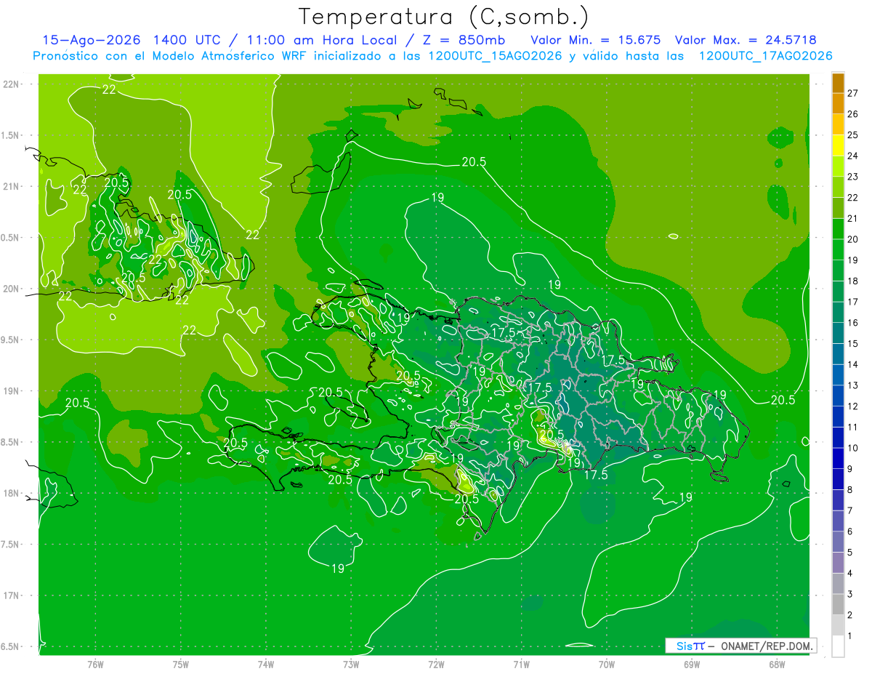Screen dimensions: 872x674
Task: Click legend value '23'
Action: tap(853, 177)
